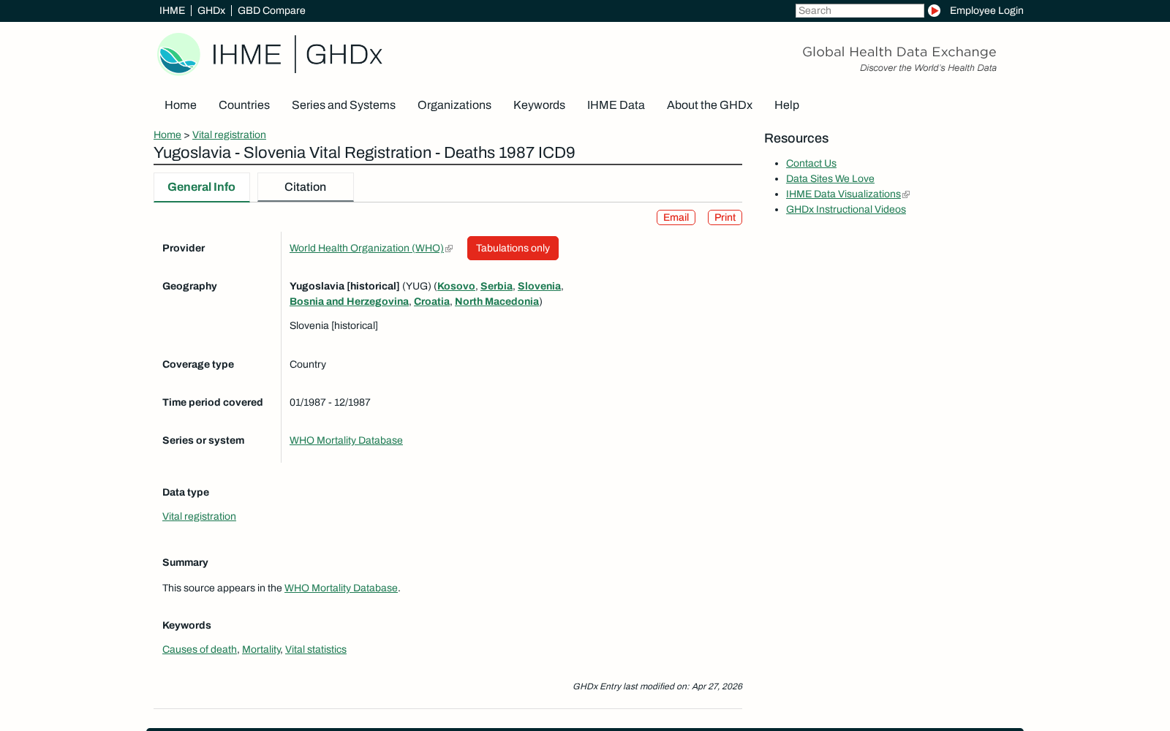Image resolution: width=1170 pixels, height=731 pixels.
Task: Open the Croatia geography link
Action: coord(431,302)
